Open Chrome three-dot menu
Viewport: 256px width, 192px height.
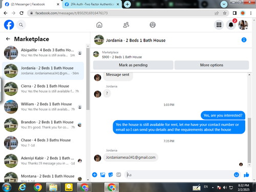coord(251,13)
